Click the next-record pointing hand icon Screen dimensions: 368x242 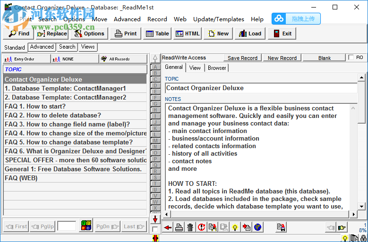(342, 227)
